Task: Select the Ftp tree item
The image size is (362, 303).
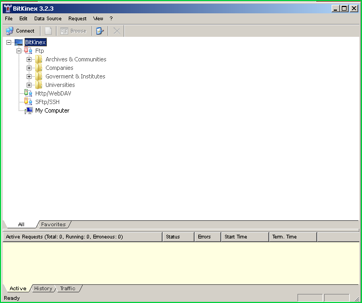Action: (x=39, y=51)
